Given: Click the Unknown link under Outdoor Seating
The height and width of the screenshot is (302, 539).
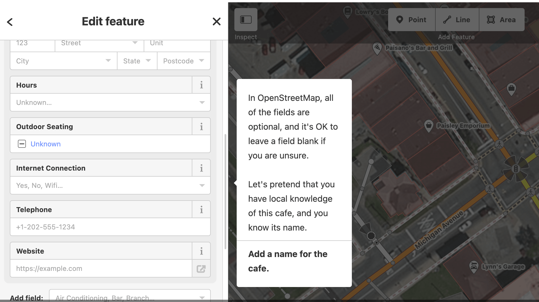Looking at the screenshot, I should click(45, 144).
